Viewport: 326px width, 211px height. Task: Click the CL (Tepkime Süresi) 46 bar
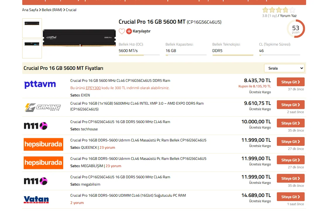[x=280, y=55]
